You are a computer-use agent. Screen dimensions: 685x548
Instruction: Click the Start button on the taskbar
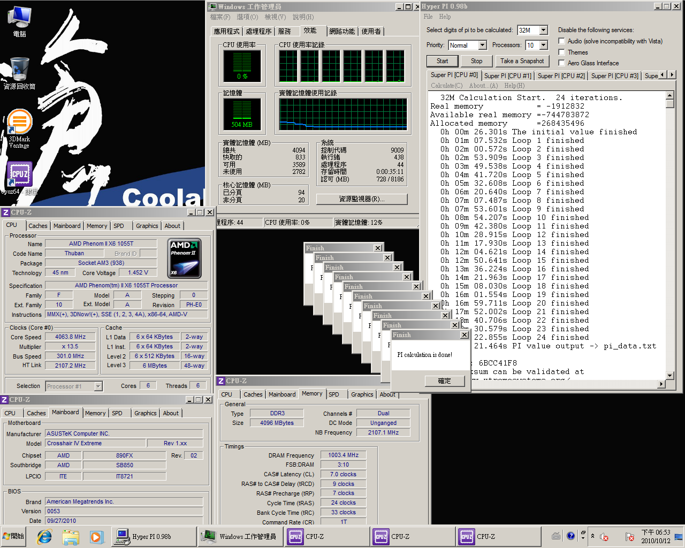click(14, 536)
